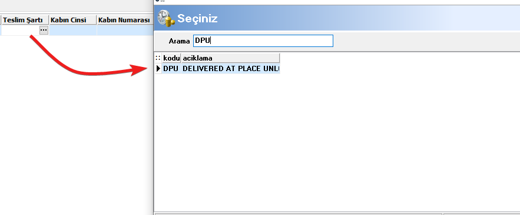Sort by the kodu column header
The height and width of the screenshot is (215, 520).
tap(171, 58)
